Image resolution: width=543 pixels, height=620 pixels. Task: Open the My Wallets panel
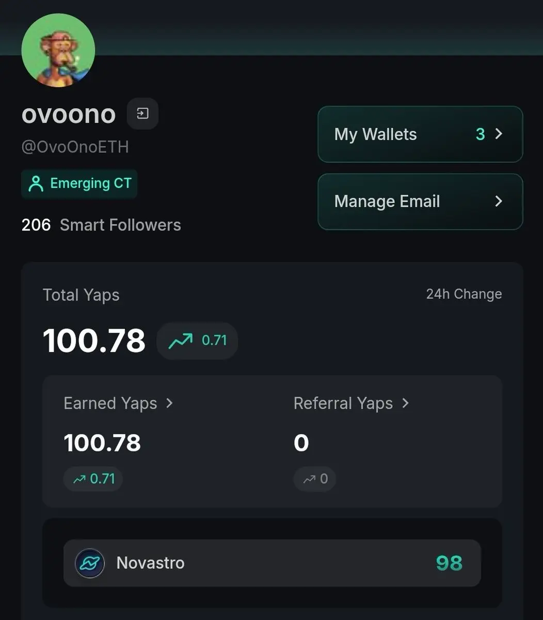(x=420, y=134)
